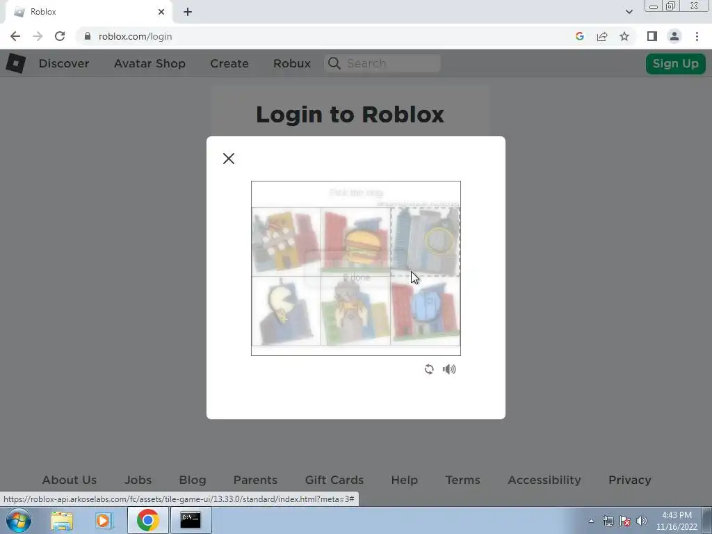Go to the Create page
This screenshot has height=534, width=712.
pyautogui.click(x=229, y=63)
